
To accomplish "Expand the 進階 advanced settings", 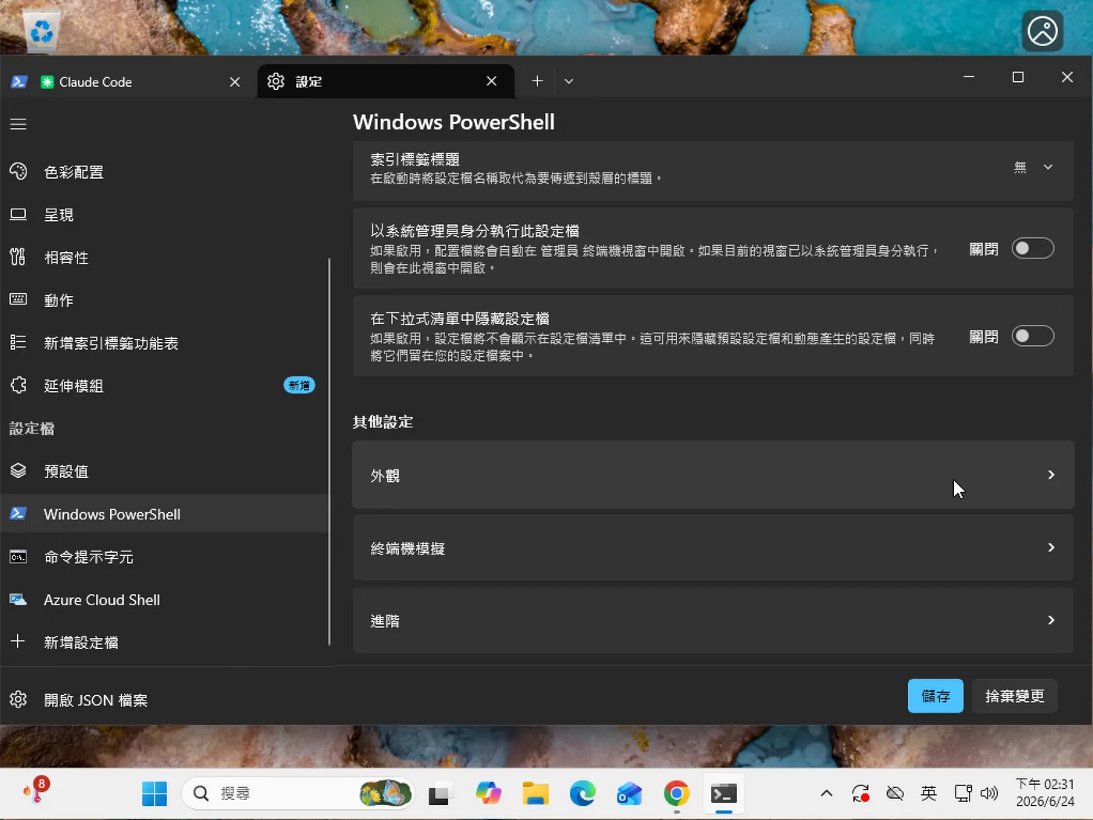I will [713, 620].
